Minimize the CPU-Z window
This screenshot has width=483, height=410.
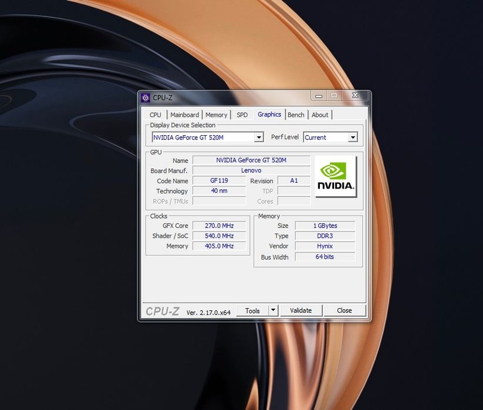pyautogui.click(x=319, y=96)
